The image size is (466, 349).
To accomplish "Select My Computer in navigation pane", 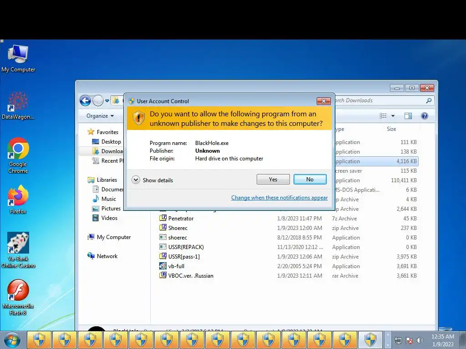I will coord(109,237).
